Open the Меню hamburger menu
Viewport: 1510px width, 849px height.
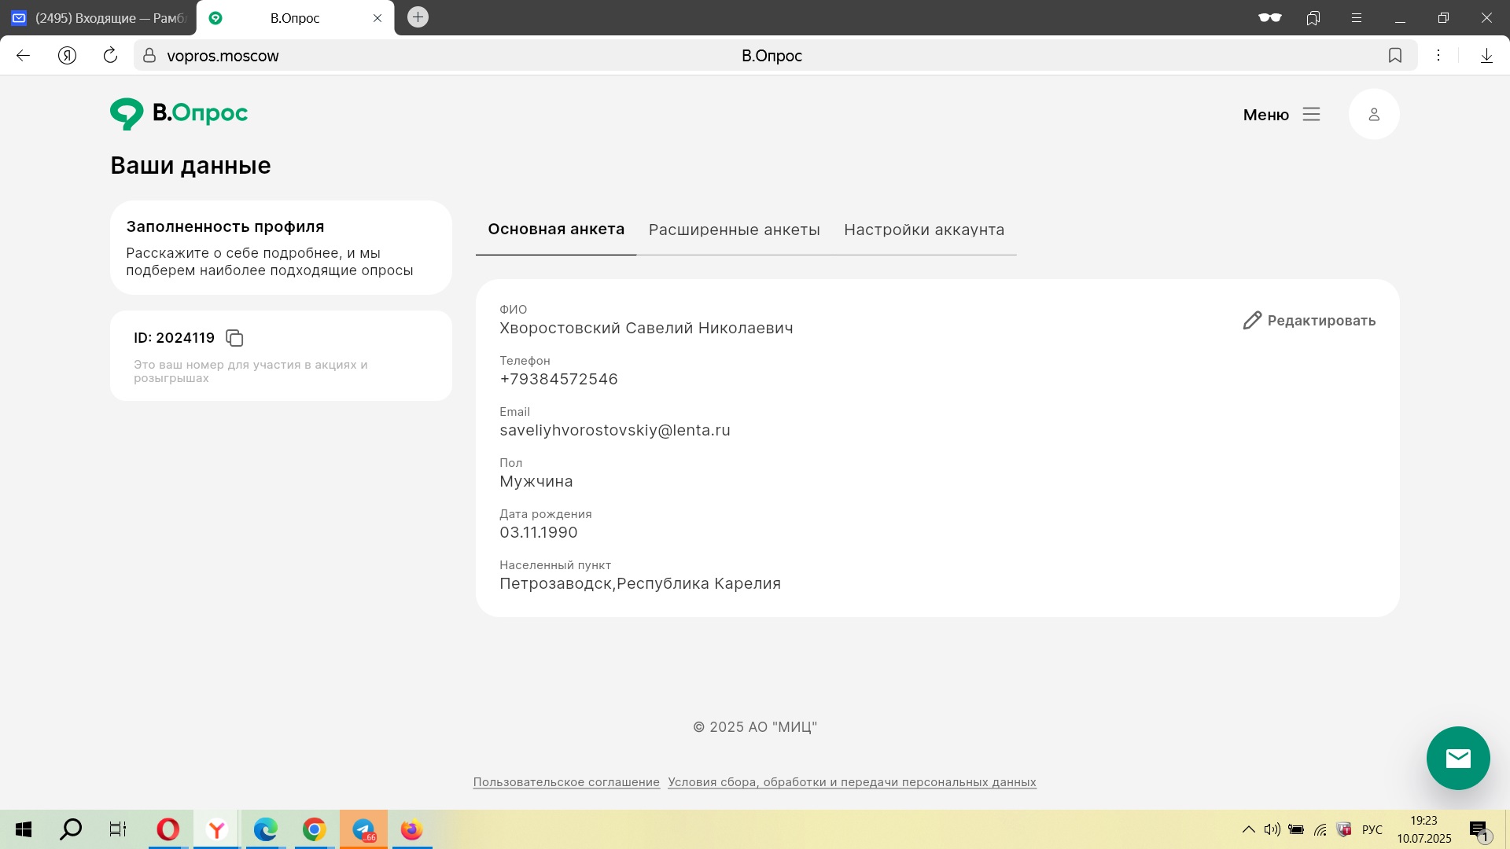tap(1281, 115)
